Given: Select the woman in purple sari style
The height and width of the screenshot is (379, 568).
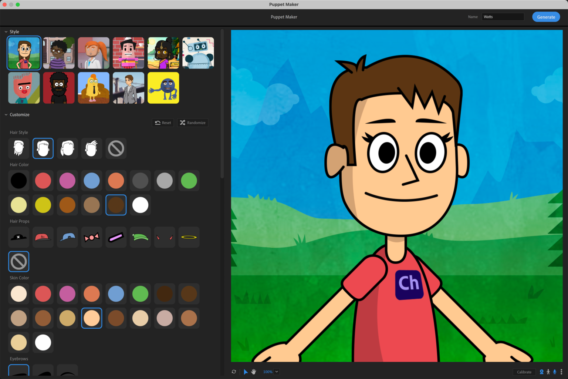Looking at the screenshot, I should click(163, 53).
